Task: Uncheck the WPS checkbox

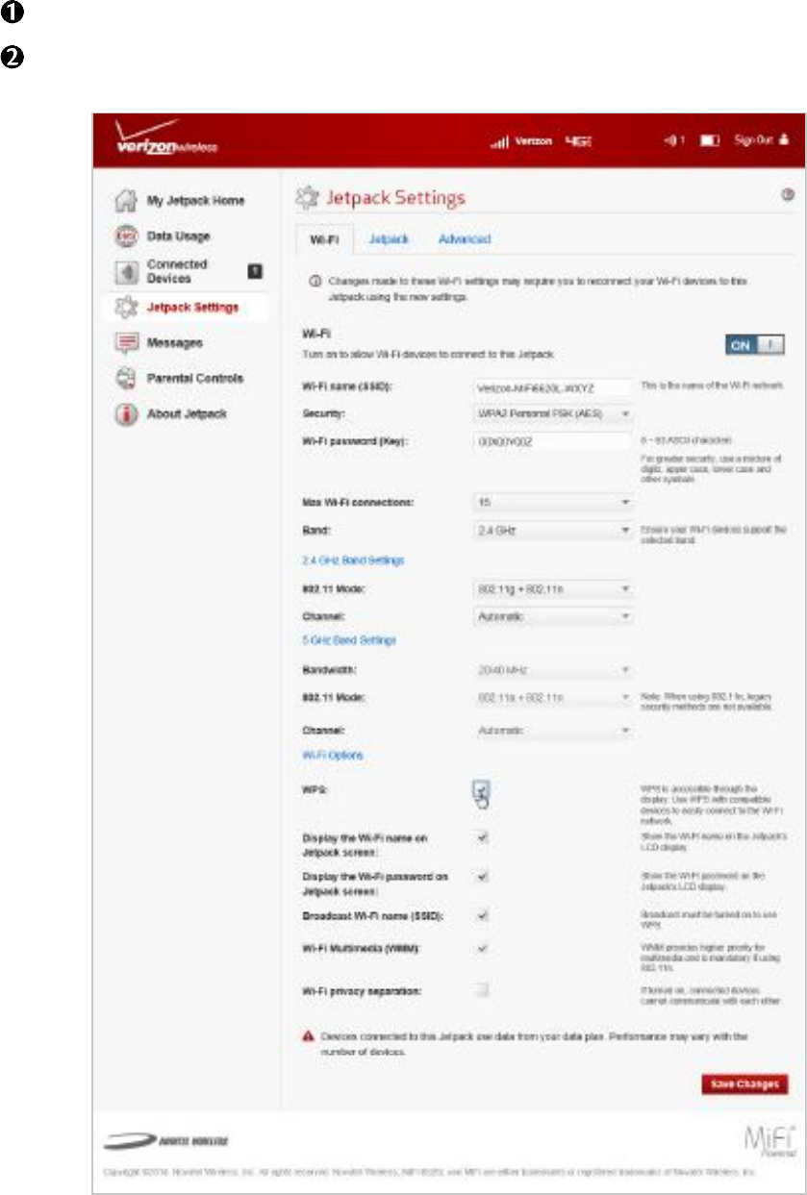Action: (483, 789)
